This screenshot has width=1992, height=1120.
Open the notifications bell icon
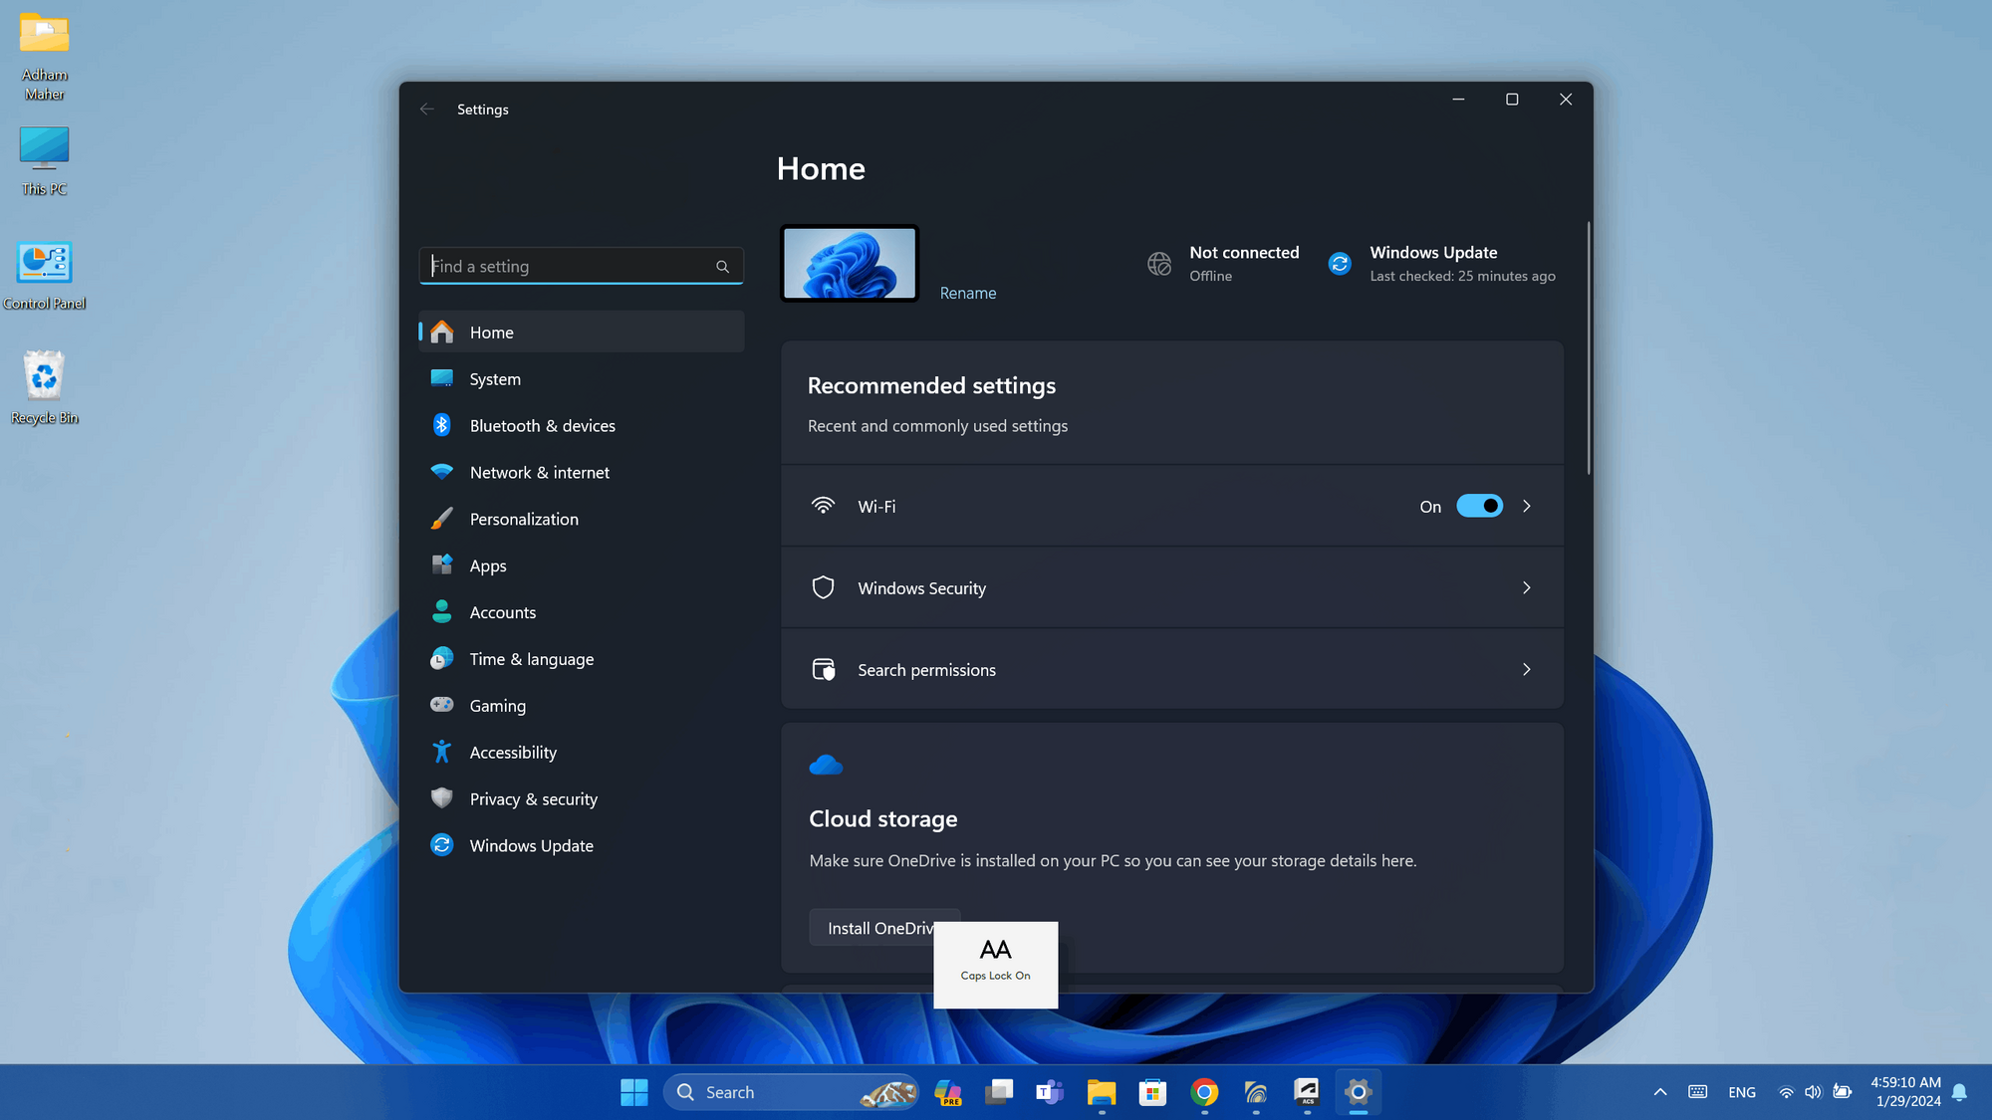1959,1092
